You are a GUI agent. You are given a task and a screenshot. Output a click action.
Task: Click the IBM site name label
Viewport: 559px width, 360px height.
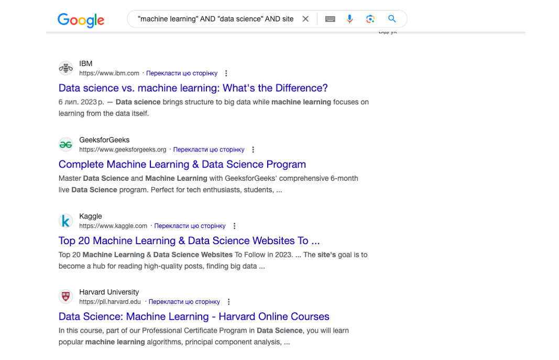tap(85, 63)
